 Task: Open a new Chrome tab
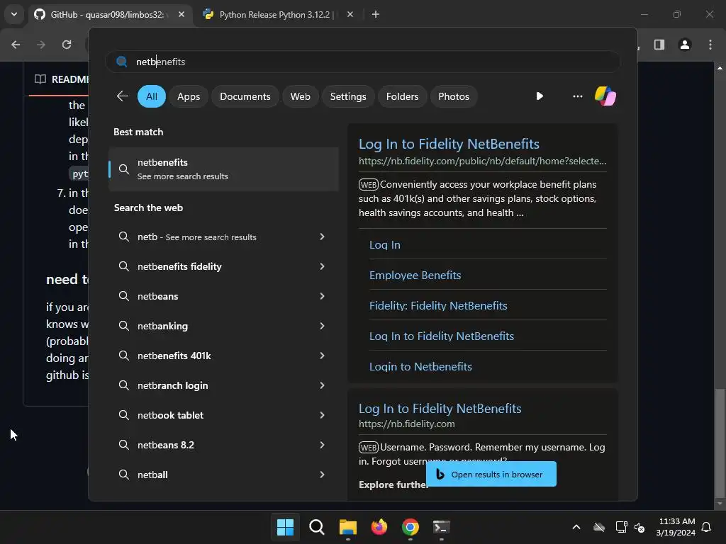[x=376, y=14]
